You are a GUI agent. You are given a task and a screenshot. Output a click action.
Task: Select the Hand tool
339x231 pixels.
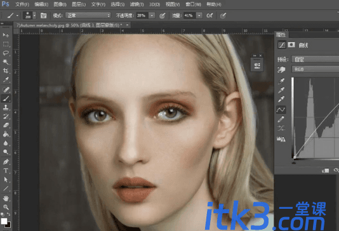point(6,198)
